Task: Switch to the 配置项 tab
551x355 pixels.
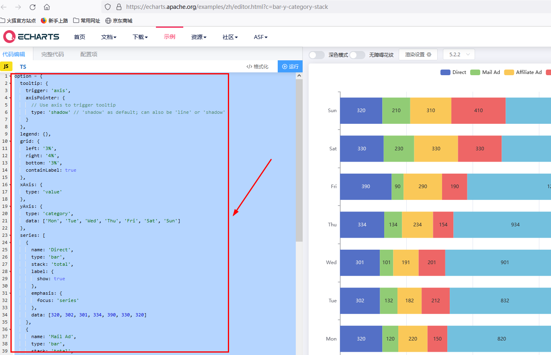Action: pos(88,53)
